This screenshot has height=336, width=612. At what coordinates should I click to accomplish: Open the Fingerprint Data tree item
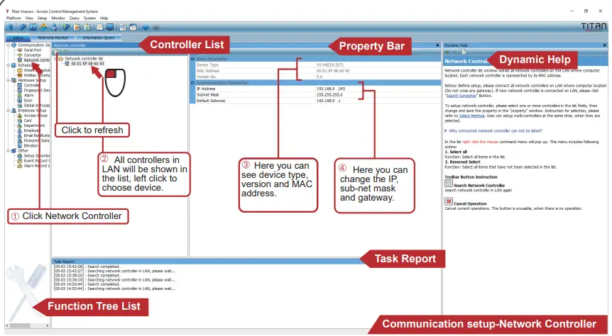pos(33,140)
